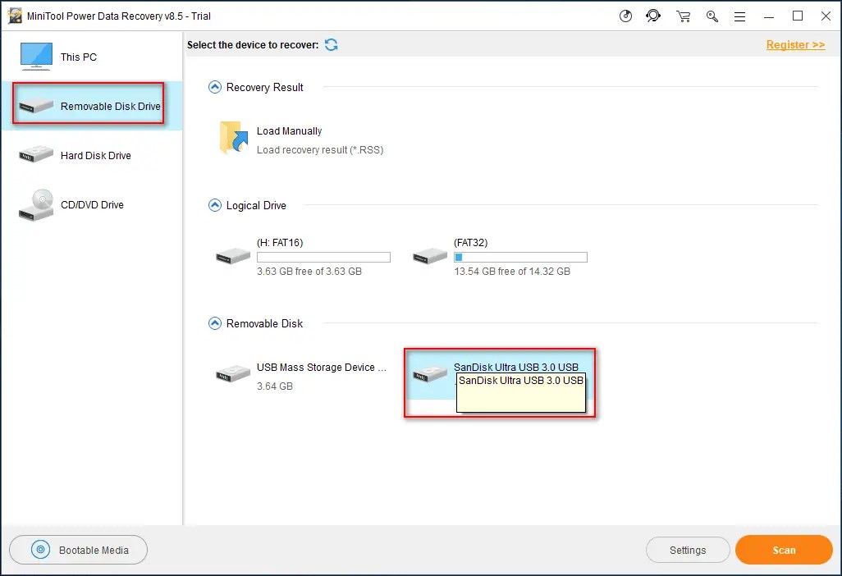Click the trial time disc icon
The image size is (842, 576).
pyautogui.click(x=625, y=16)
